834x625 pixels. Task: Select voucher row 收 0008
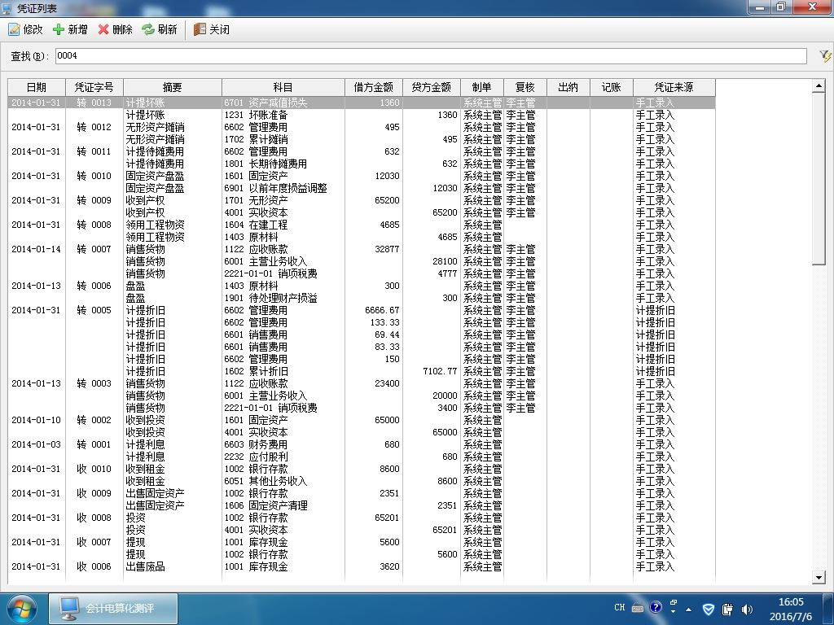361,518
